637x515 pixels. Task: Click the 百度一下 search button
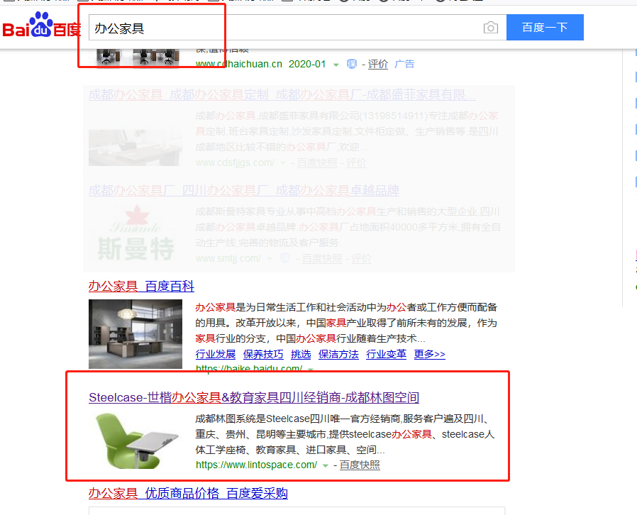(544, 28)
